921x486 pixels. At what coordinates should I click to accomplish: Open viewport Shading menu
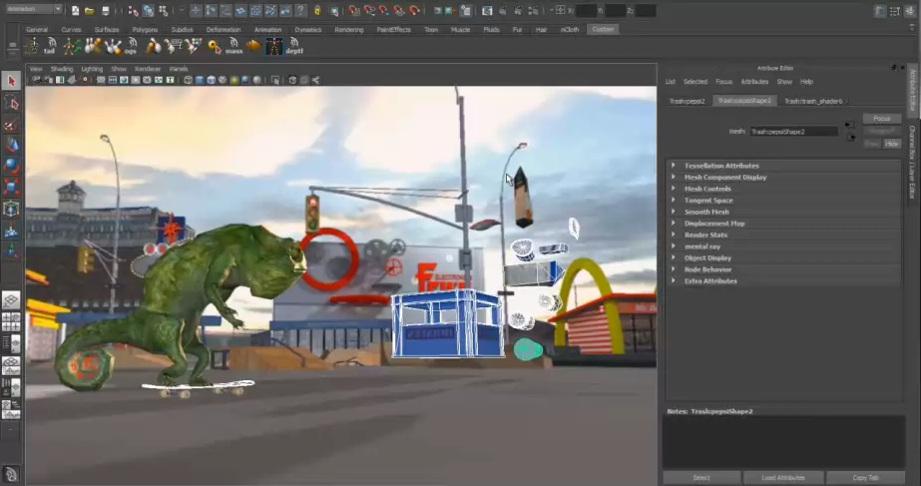pyautogui.click(x=62, y=69)
